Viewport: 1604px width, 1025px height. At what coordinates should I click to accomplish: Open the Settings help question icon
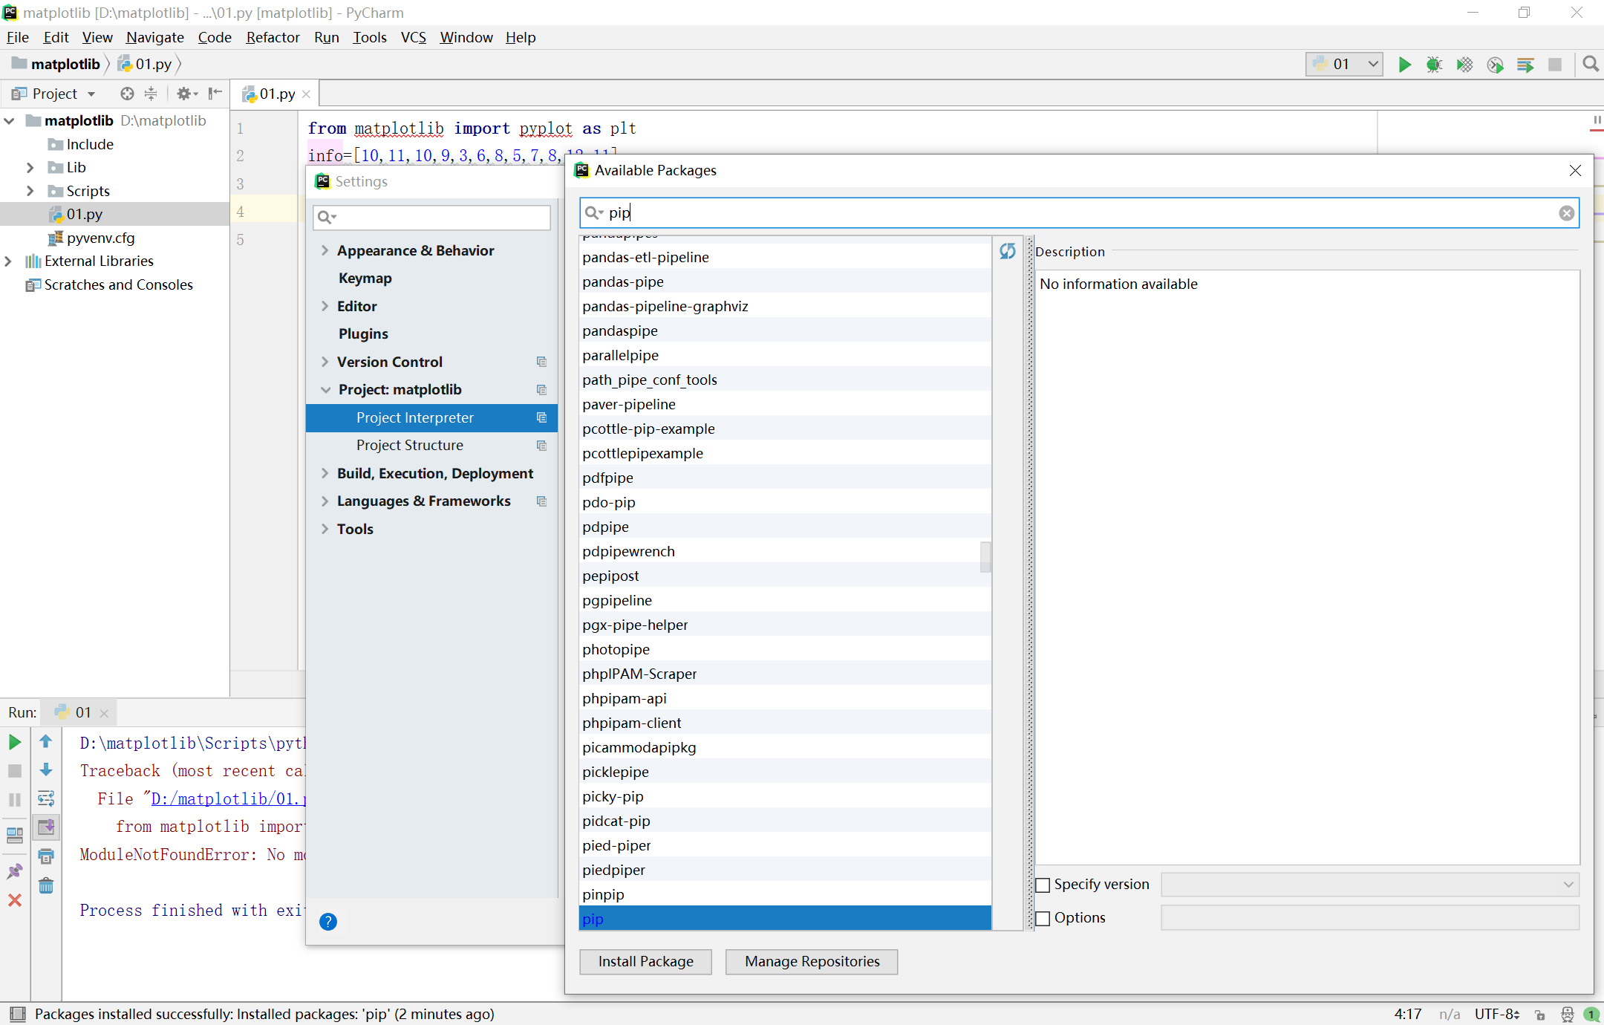tap(328, 922)
